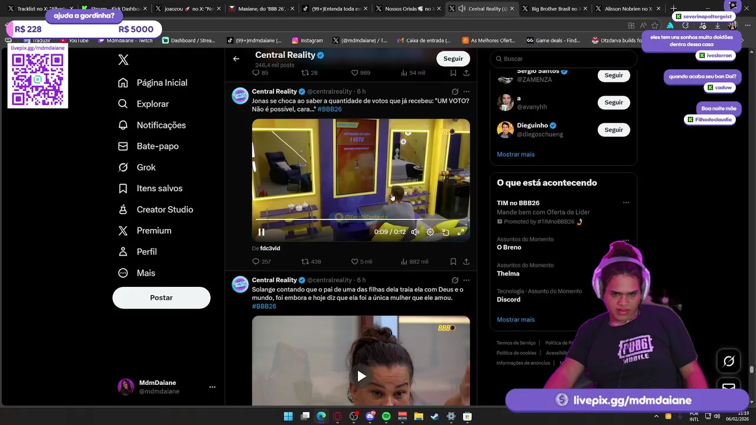Open the Explorar page
This screenshot has width=756, height=425.
click(144, 104)
